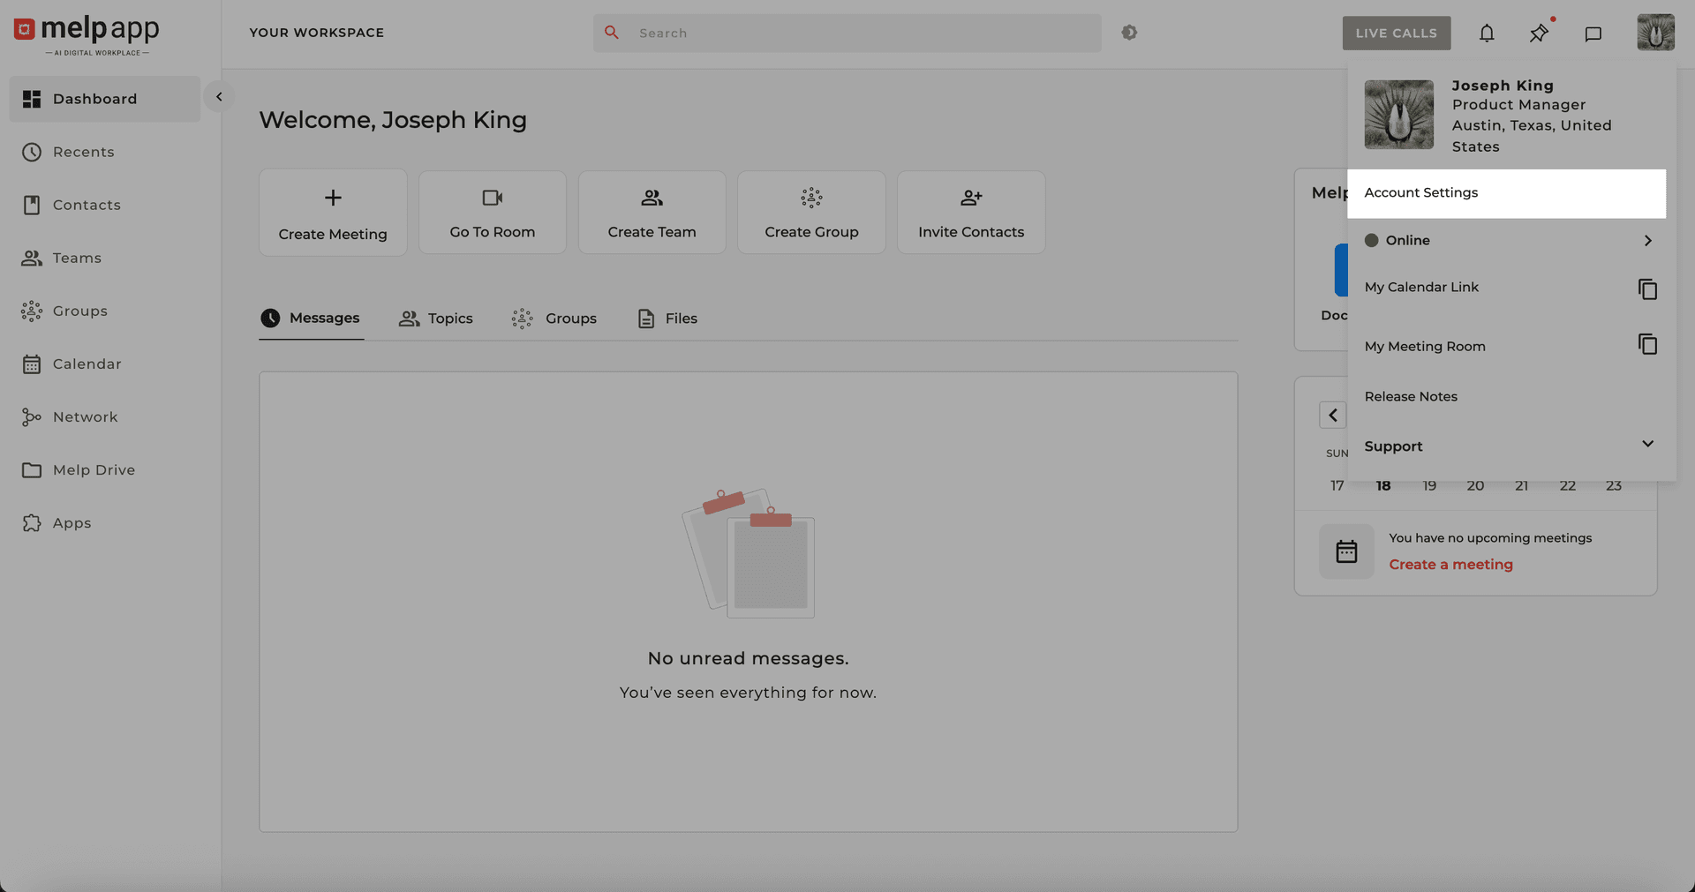Expand the Support section chevron
1695x892 pixels.
1646,444
